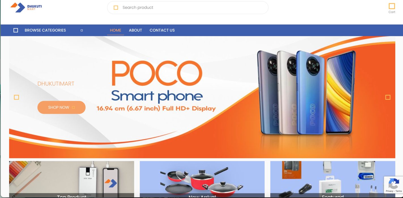This screenshot has width=403, height=198.
Task: Click the search icon in search bar
Action: 116,8
